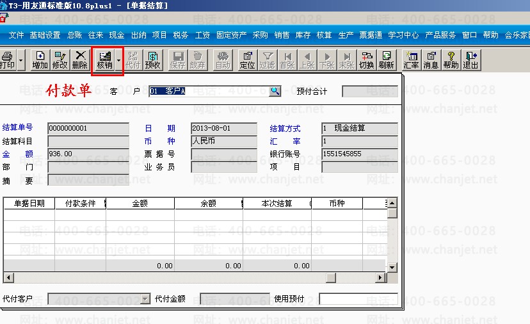Open the 基础设置 menu
The image size is (530, 324).
click(x=45, y=35)
